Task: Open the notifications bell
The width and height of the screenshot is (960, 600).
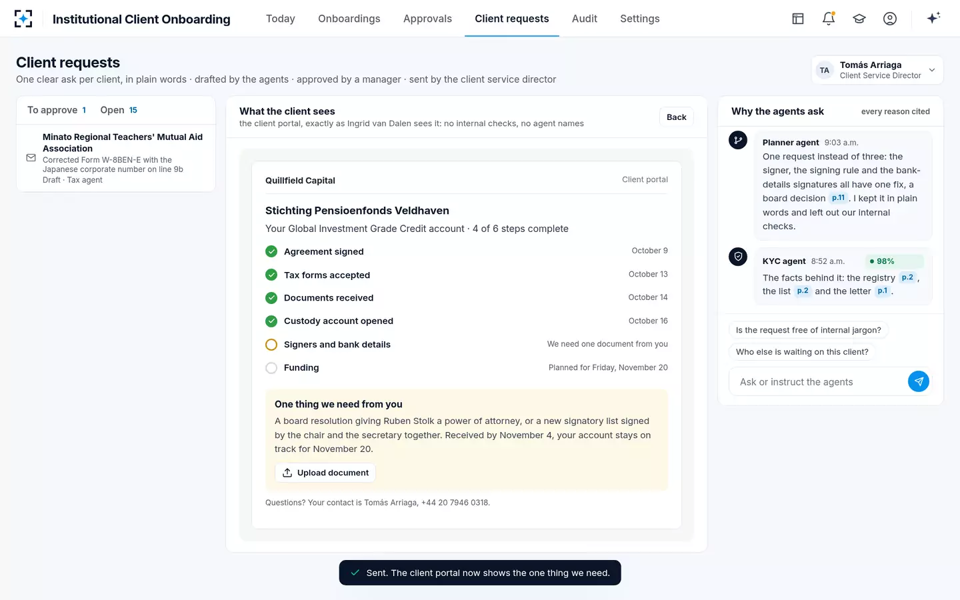Action: point(829,19)
